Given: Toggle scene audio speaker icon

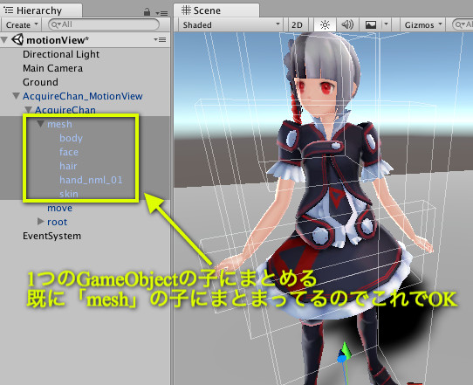Looking at the screenshot, I should tap(347, 24).
